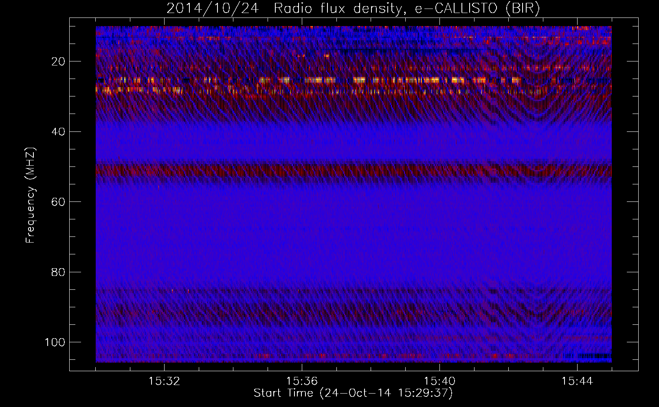Click the 80 frequency tick label

(x=59, y=272)
